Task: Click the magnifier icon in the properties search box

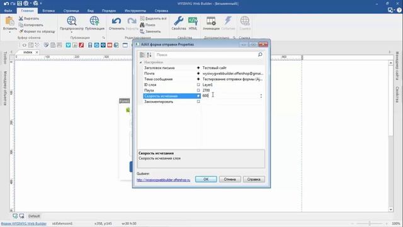Action: point(260,55)
